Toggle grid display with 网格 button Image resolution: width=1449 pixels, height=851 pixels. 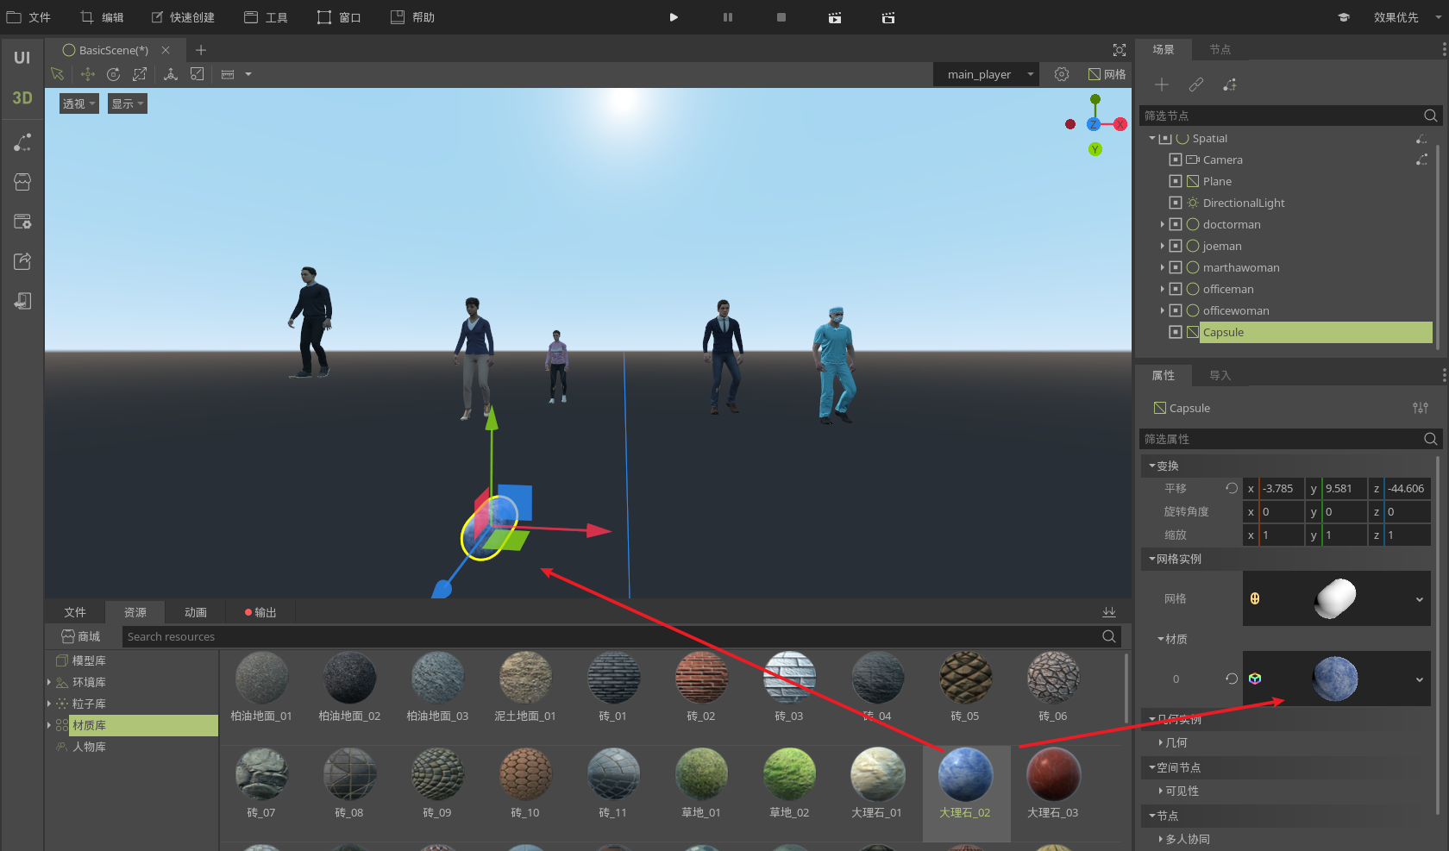[x=1107, y=74]
